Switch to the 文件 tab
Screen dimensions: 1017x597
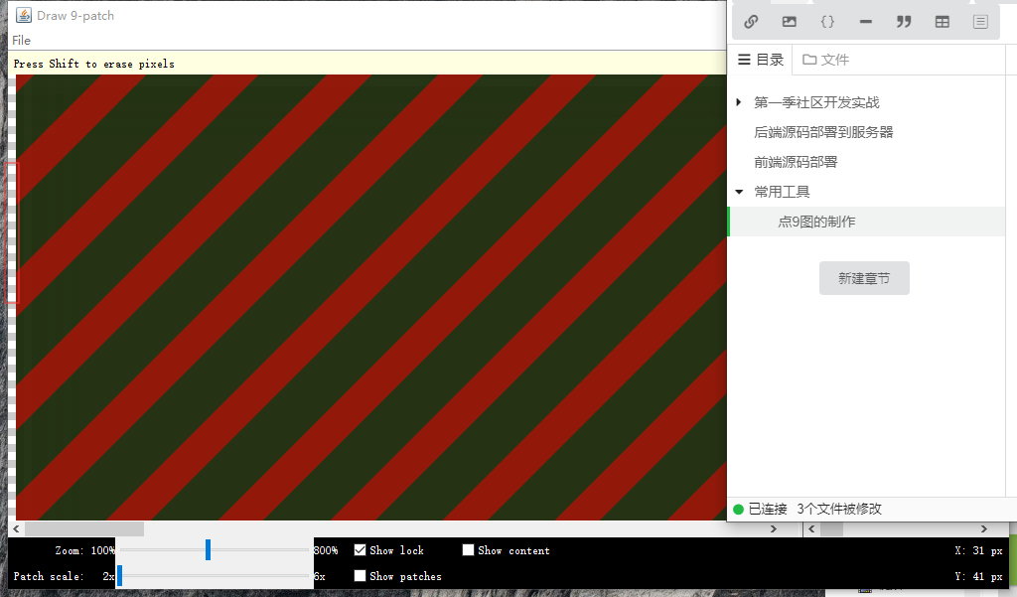(825, 60)
